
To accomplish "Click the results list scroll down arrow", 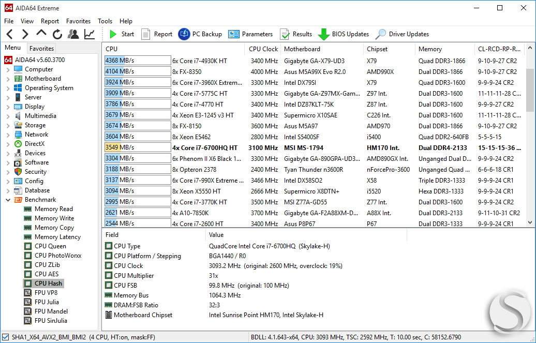I will coord(530,222).
